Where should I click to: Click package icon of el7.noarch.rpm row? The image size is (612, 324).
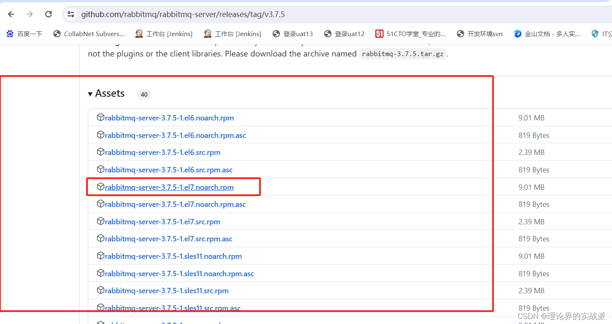(100, 187)
